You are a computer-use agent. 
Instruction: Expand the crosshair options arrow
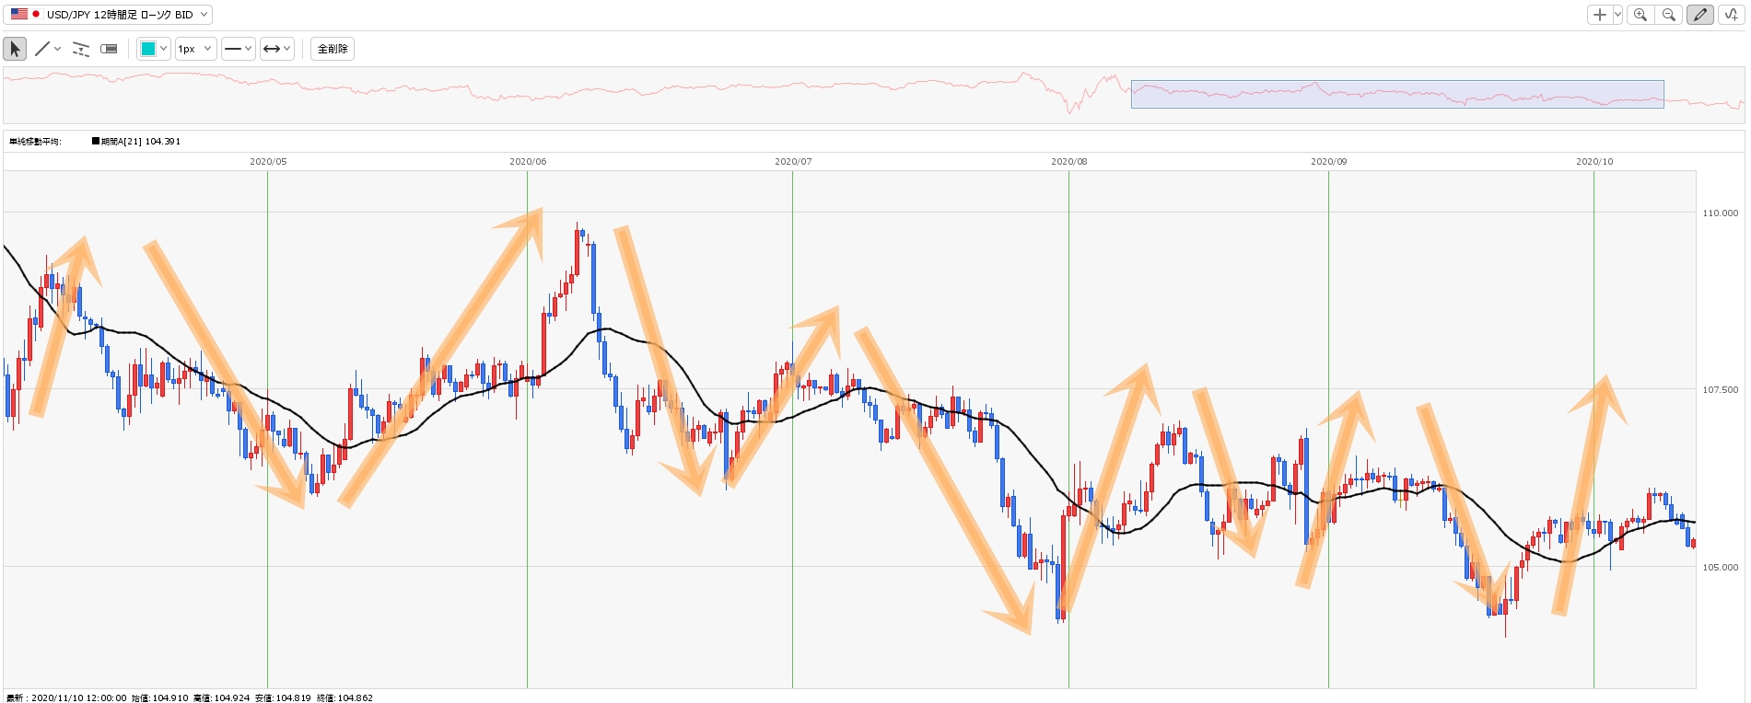click(1617, 15)
